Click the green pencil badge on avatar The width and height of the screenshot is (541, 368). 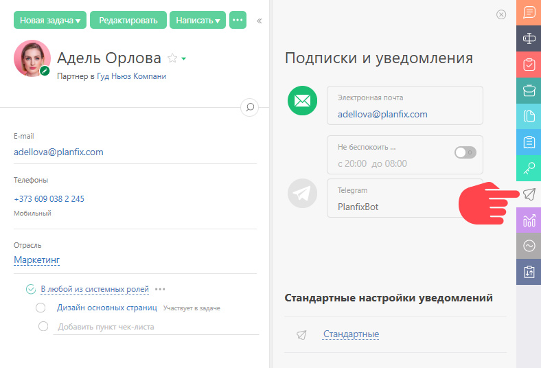point(45,71)
